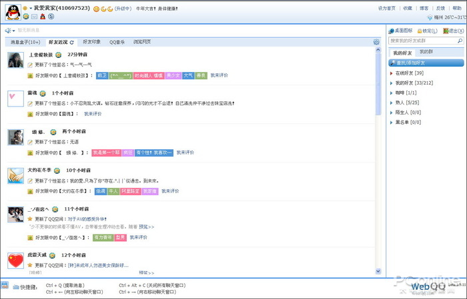Expand the 熟人 [5/25] group
The image size is (467, 299).
[392, 103]
